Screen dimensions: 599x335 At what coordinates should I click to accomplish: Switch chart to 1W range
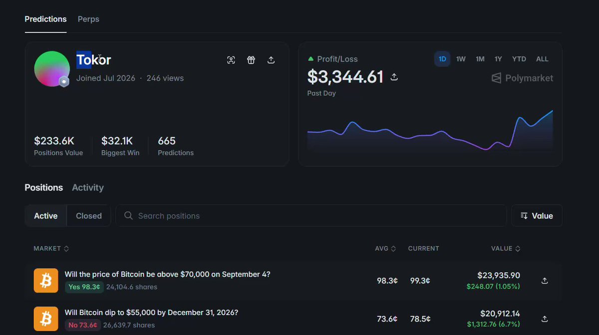coord(461,59)
